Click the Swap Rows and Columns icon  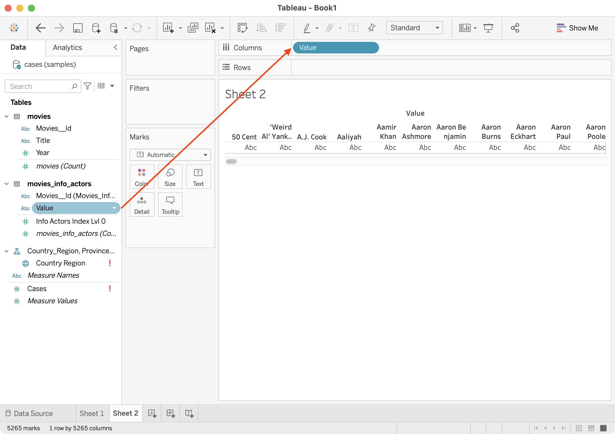point(242,28)
